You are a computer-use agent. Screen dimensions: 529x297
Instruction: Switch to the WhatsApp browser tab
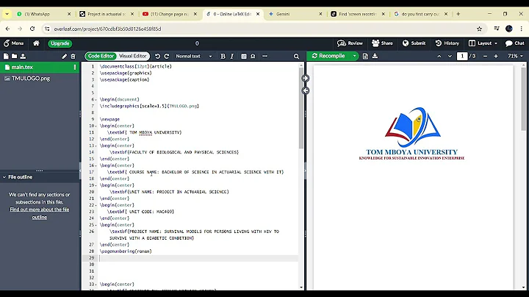coord(43,14)
